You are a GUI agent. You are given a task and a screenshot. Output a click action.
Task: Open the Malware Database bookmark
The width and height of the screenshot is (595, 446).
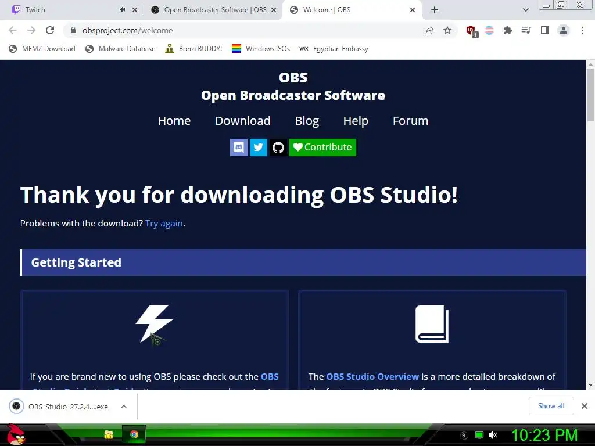pyautogui.click(x=120, y=49)
